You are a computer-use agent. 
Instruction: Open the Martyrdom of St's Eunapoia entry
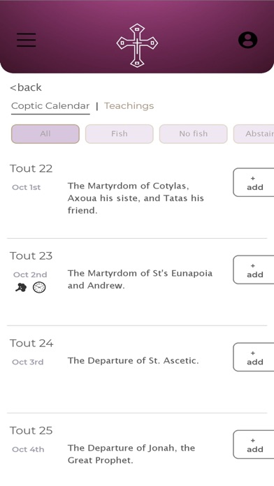(x=140, y=279)
